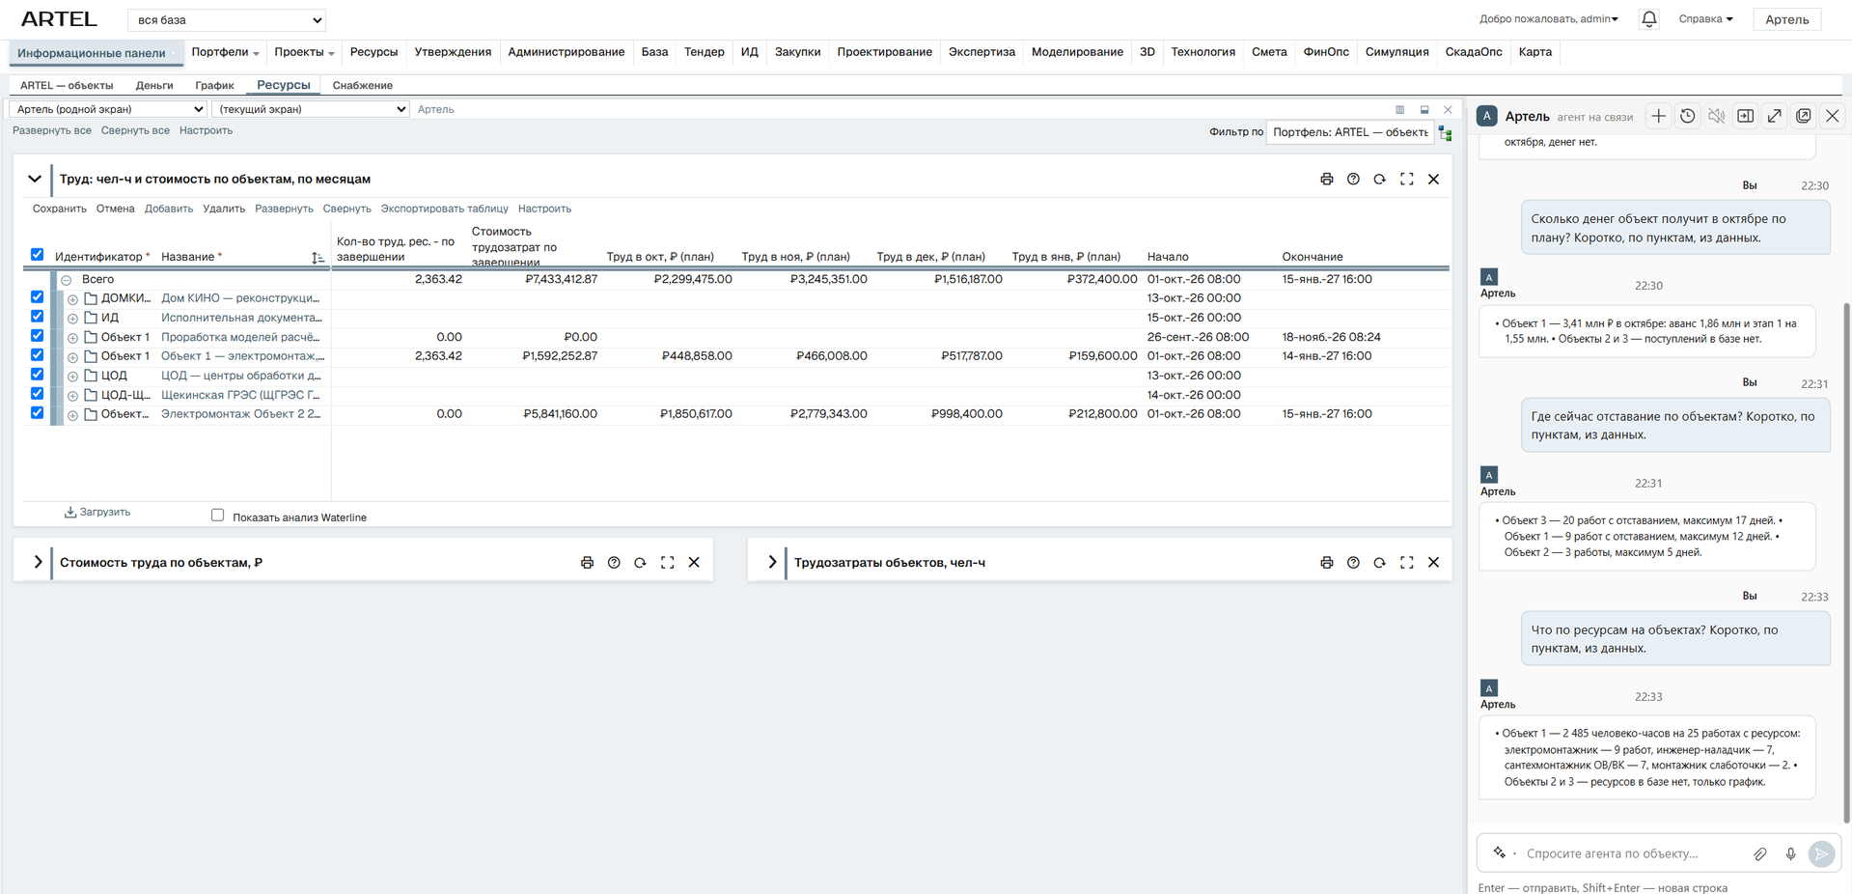Screen dimensions: 1852x894
Task: Expand the agent chat panel with arrow icon
Action: (1774, 116)
